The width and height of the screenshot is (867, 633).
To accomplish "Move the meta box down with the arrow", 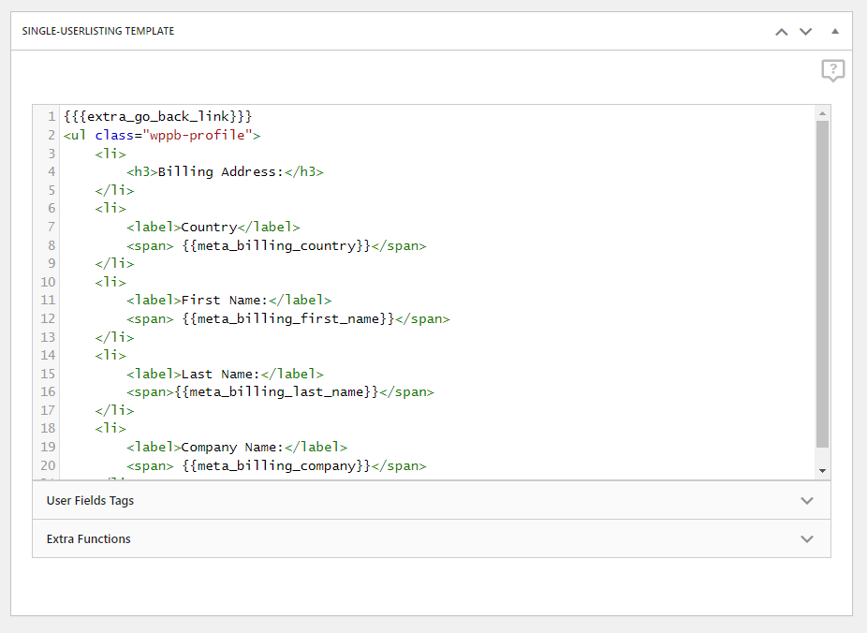I will 805,32.
